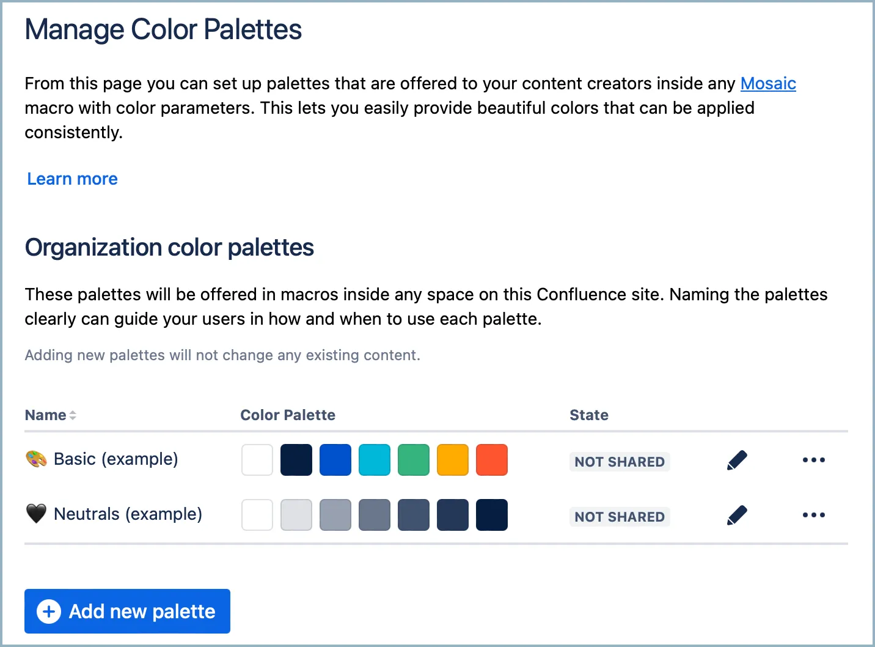
Task: Click the Neutrals (example) palette name
Action: (x=128, y=514)
